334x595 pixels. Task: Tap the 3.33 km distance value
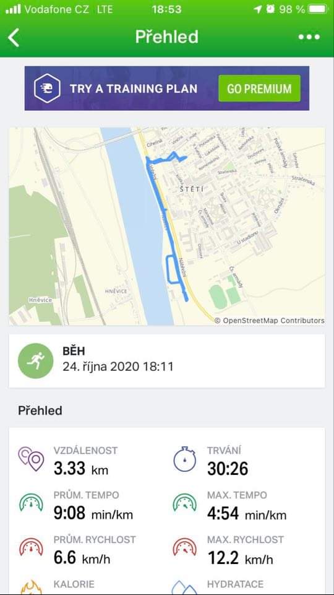(x=81, y=469)
